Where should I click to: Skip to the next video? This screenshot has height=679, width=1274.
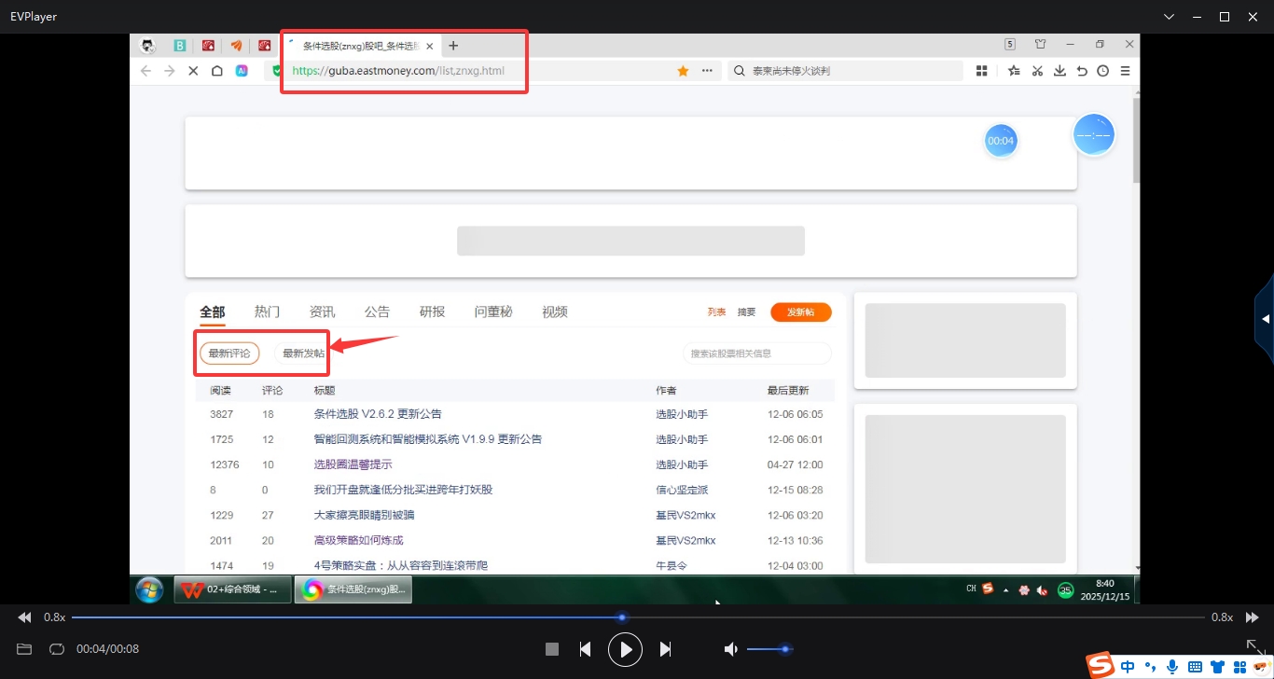coord(665,649)
